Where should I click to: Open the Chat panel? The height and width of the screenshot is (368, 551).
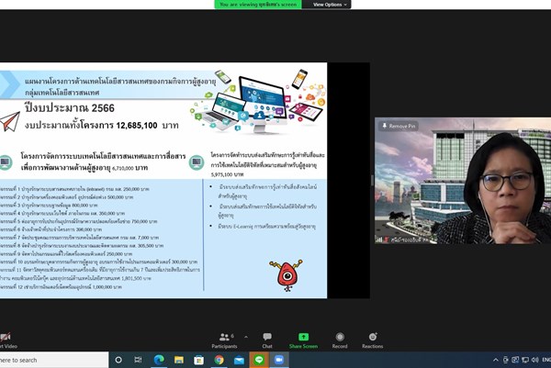(x=267, y=340)
